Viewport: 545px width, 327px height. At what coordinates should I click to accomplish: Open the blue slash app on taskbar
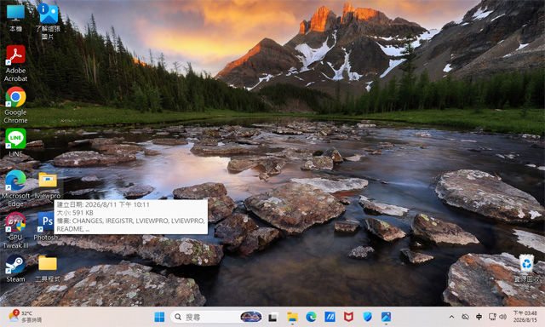point(330,317)
